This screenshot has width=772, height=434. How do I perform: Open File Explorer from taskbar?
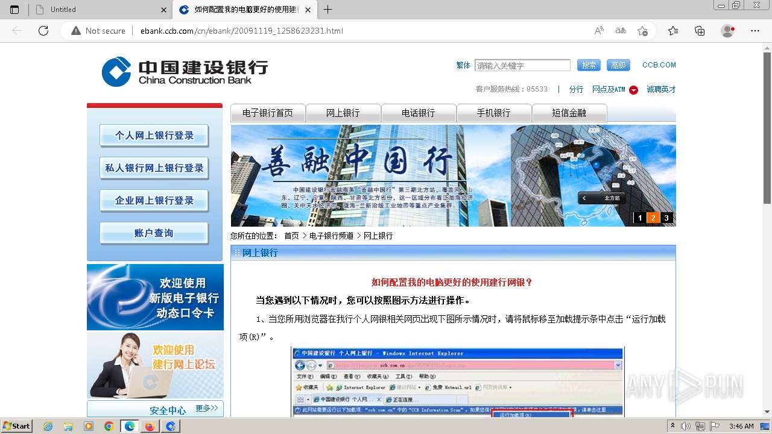(68, 426)
